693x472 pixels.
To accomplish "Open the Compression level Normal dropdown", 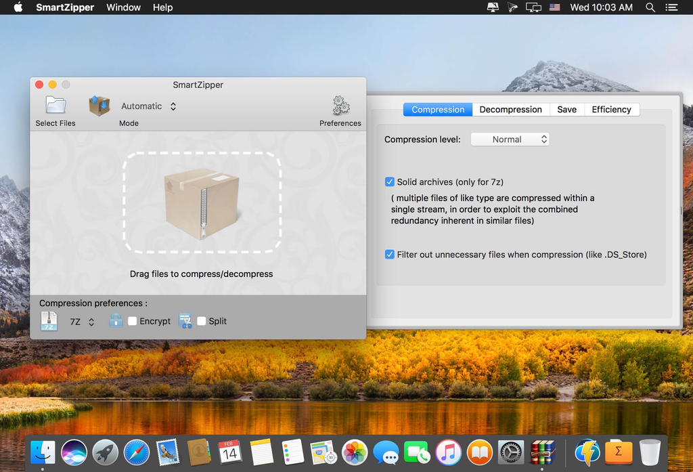I will 510,140.
